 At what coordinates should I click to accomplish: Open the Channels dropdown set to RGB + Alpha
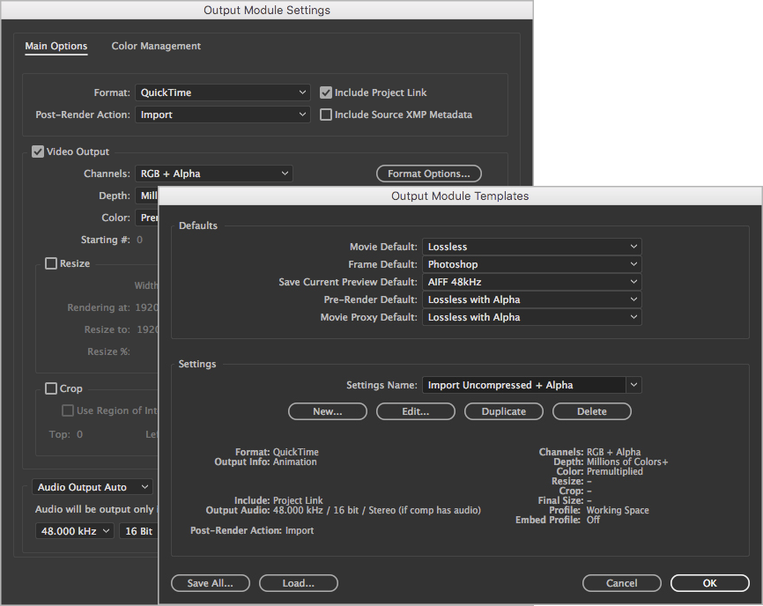click(x=214, y=174)
